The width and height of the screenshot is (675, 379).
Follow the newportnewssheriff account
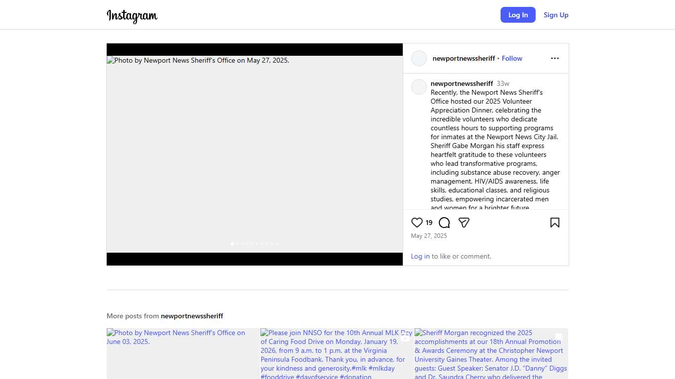(x=511, y=58)
